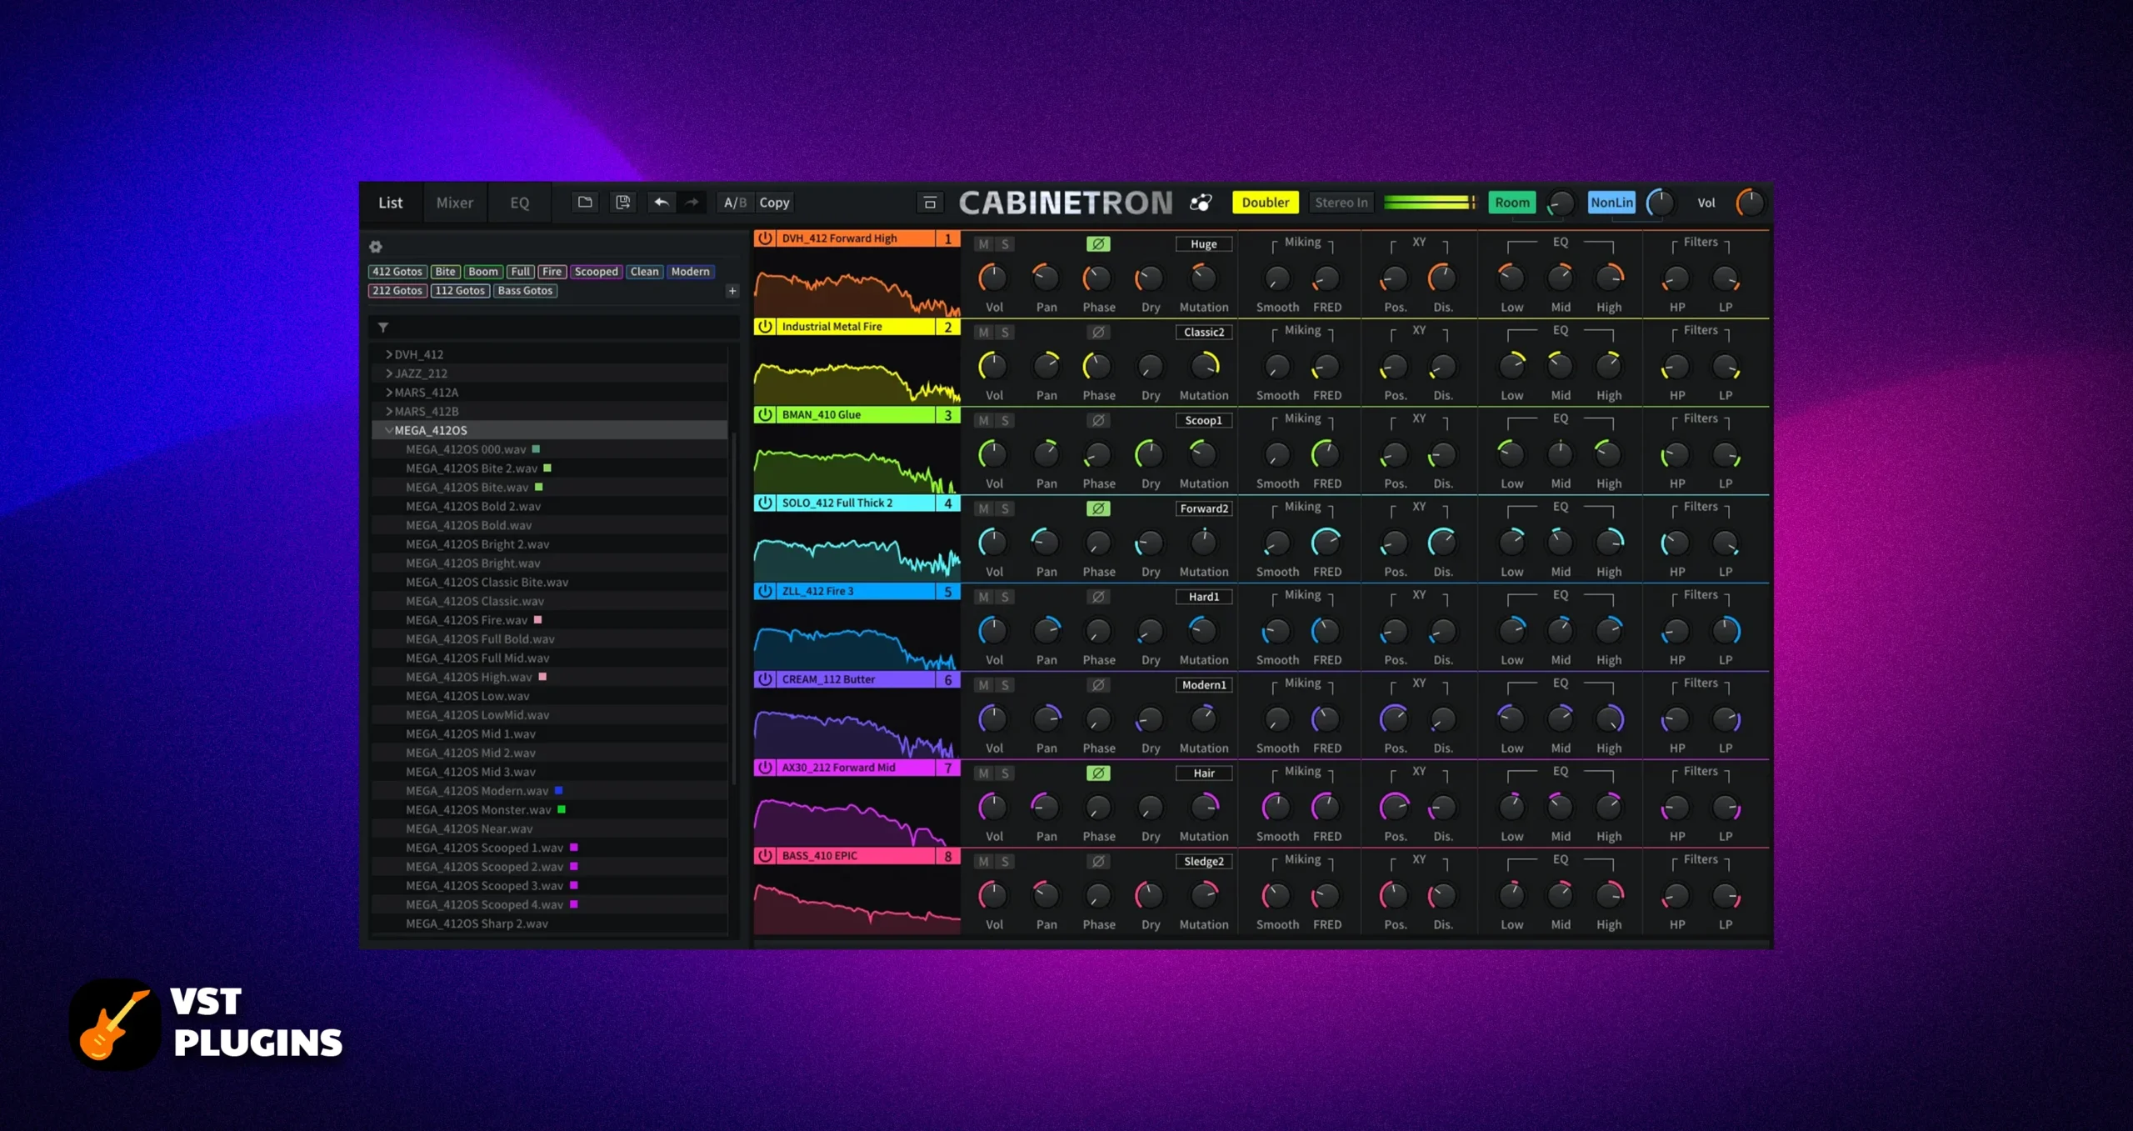The image size is (2133, 1131).
Task: Switch to the Mixer tab
Action: click(454, 203)
